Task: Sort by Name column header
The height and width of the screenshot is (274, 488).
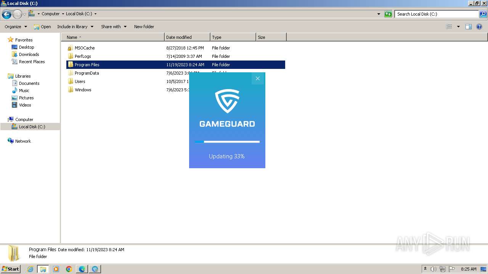Action: pos(113,37)
